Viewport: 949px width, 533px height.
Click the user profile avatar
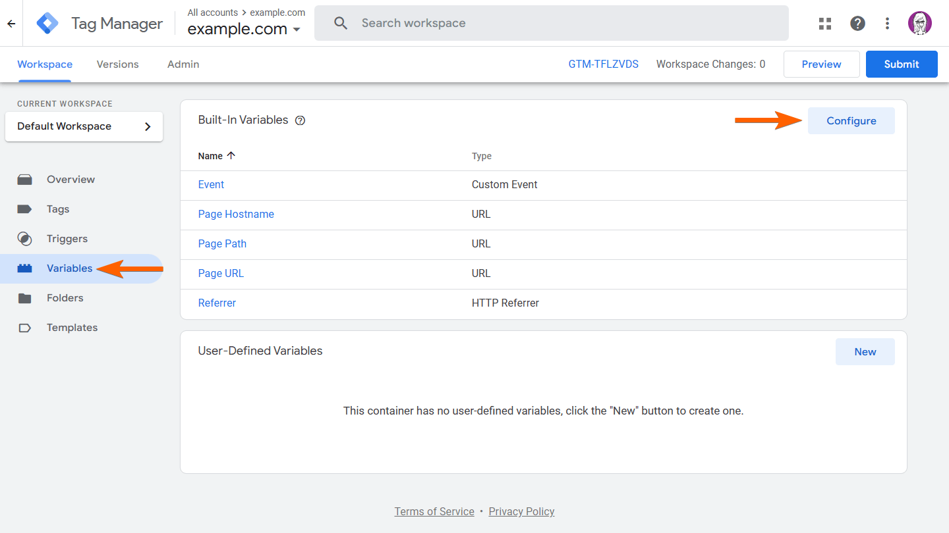click(x=919, y=24)
